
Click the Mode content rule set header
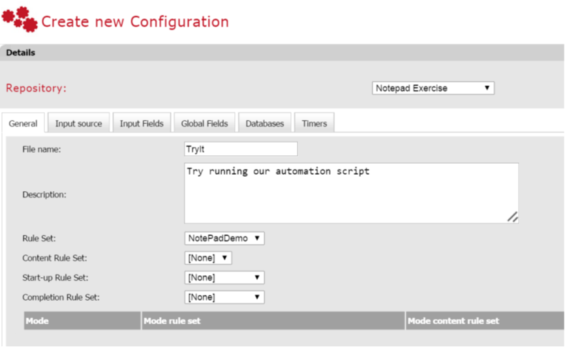click(484, 321)
